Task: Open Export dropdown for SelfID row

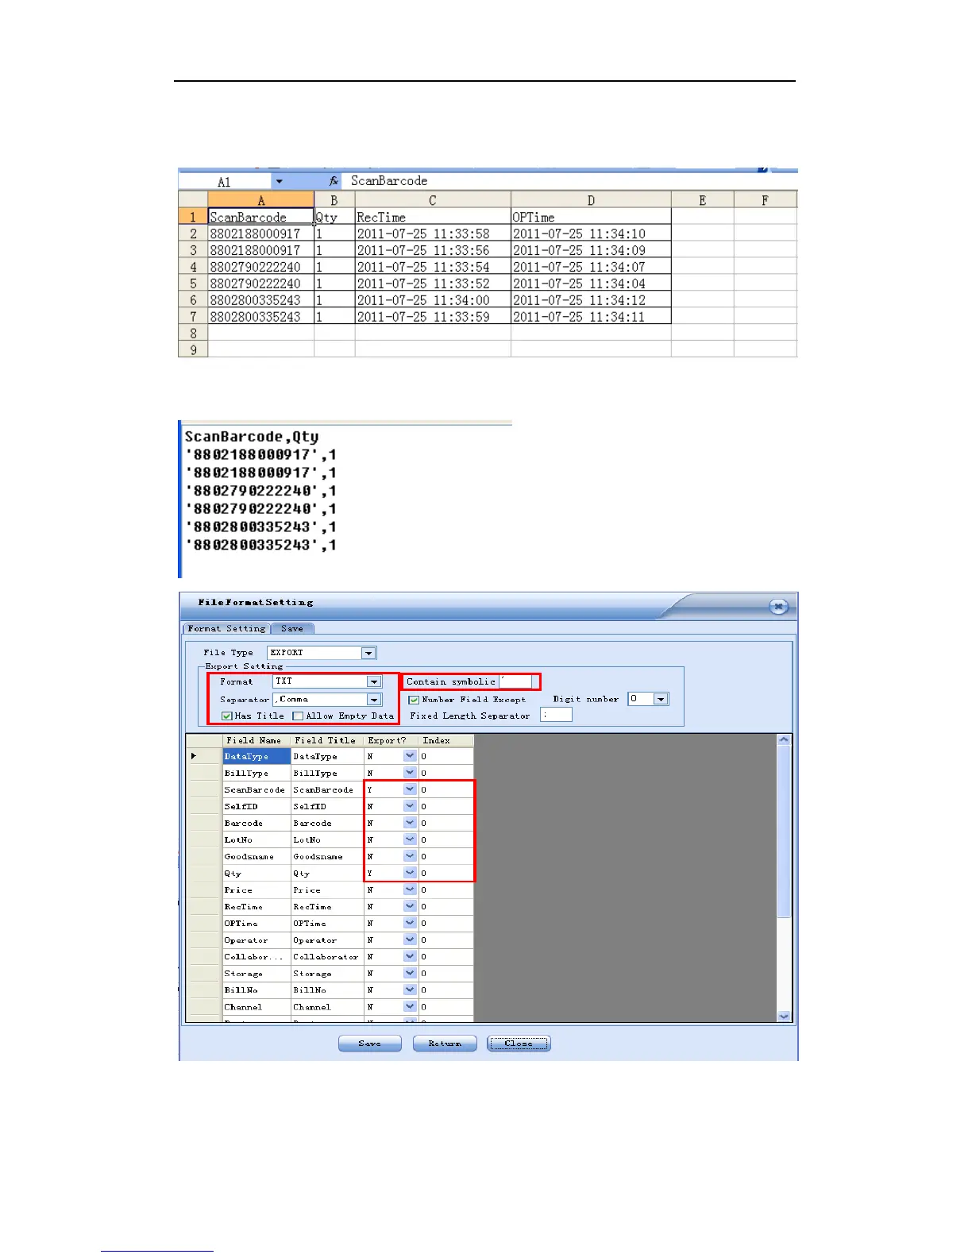Action: pos(410,806)
